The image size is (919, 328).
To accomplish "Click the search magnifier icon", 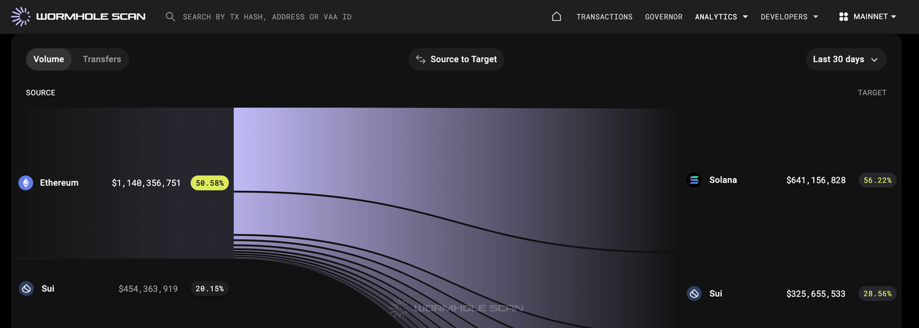I will 171,17.
